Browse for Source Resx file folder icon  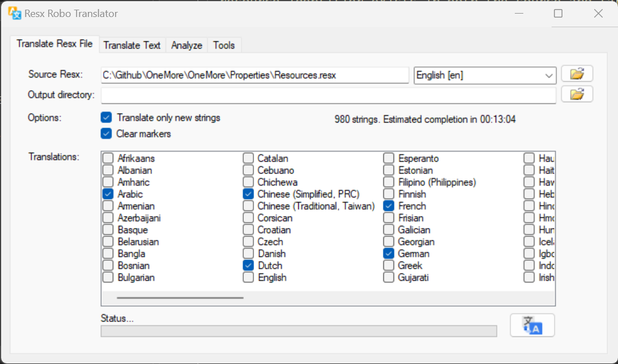click(x=577, y=74)
